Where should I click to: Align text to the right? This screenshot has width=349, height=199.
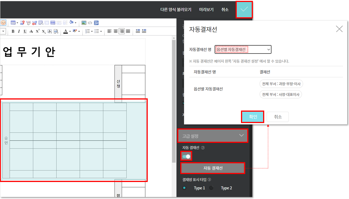(122, 31)
